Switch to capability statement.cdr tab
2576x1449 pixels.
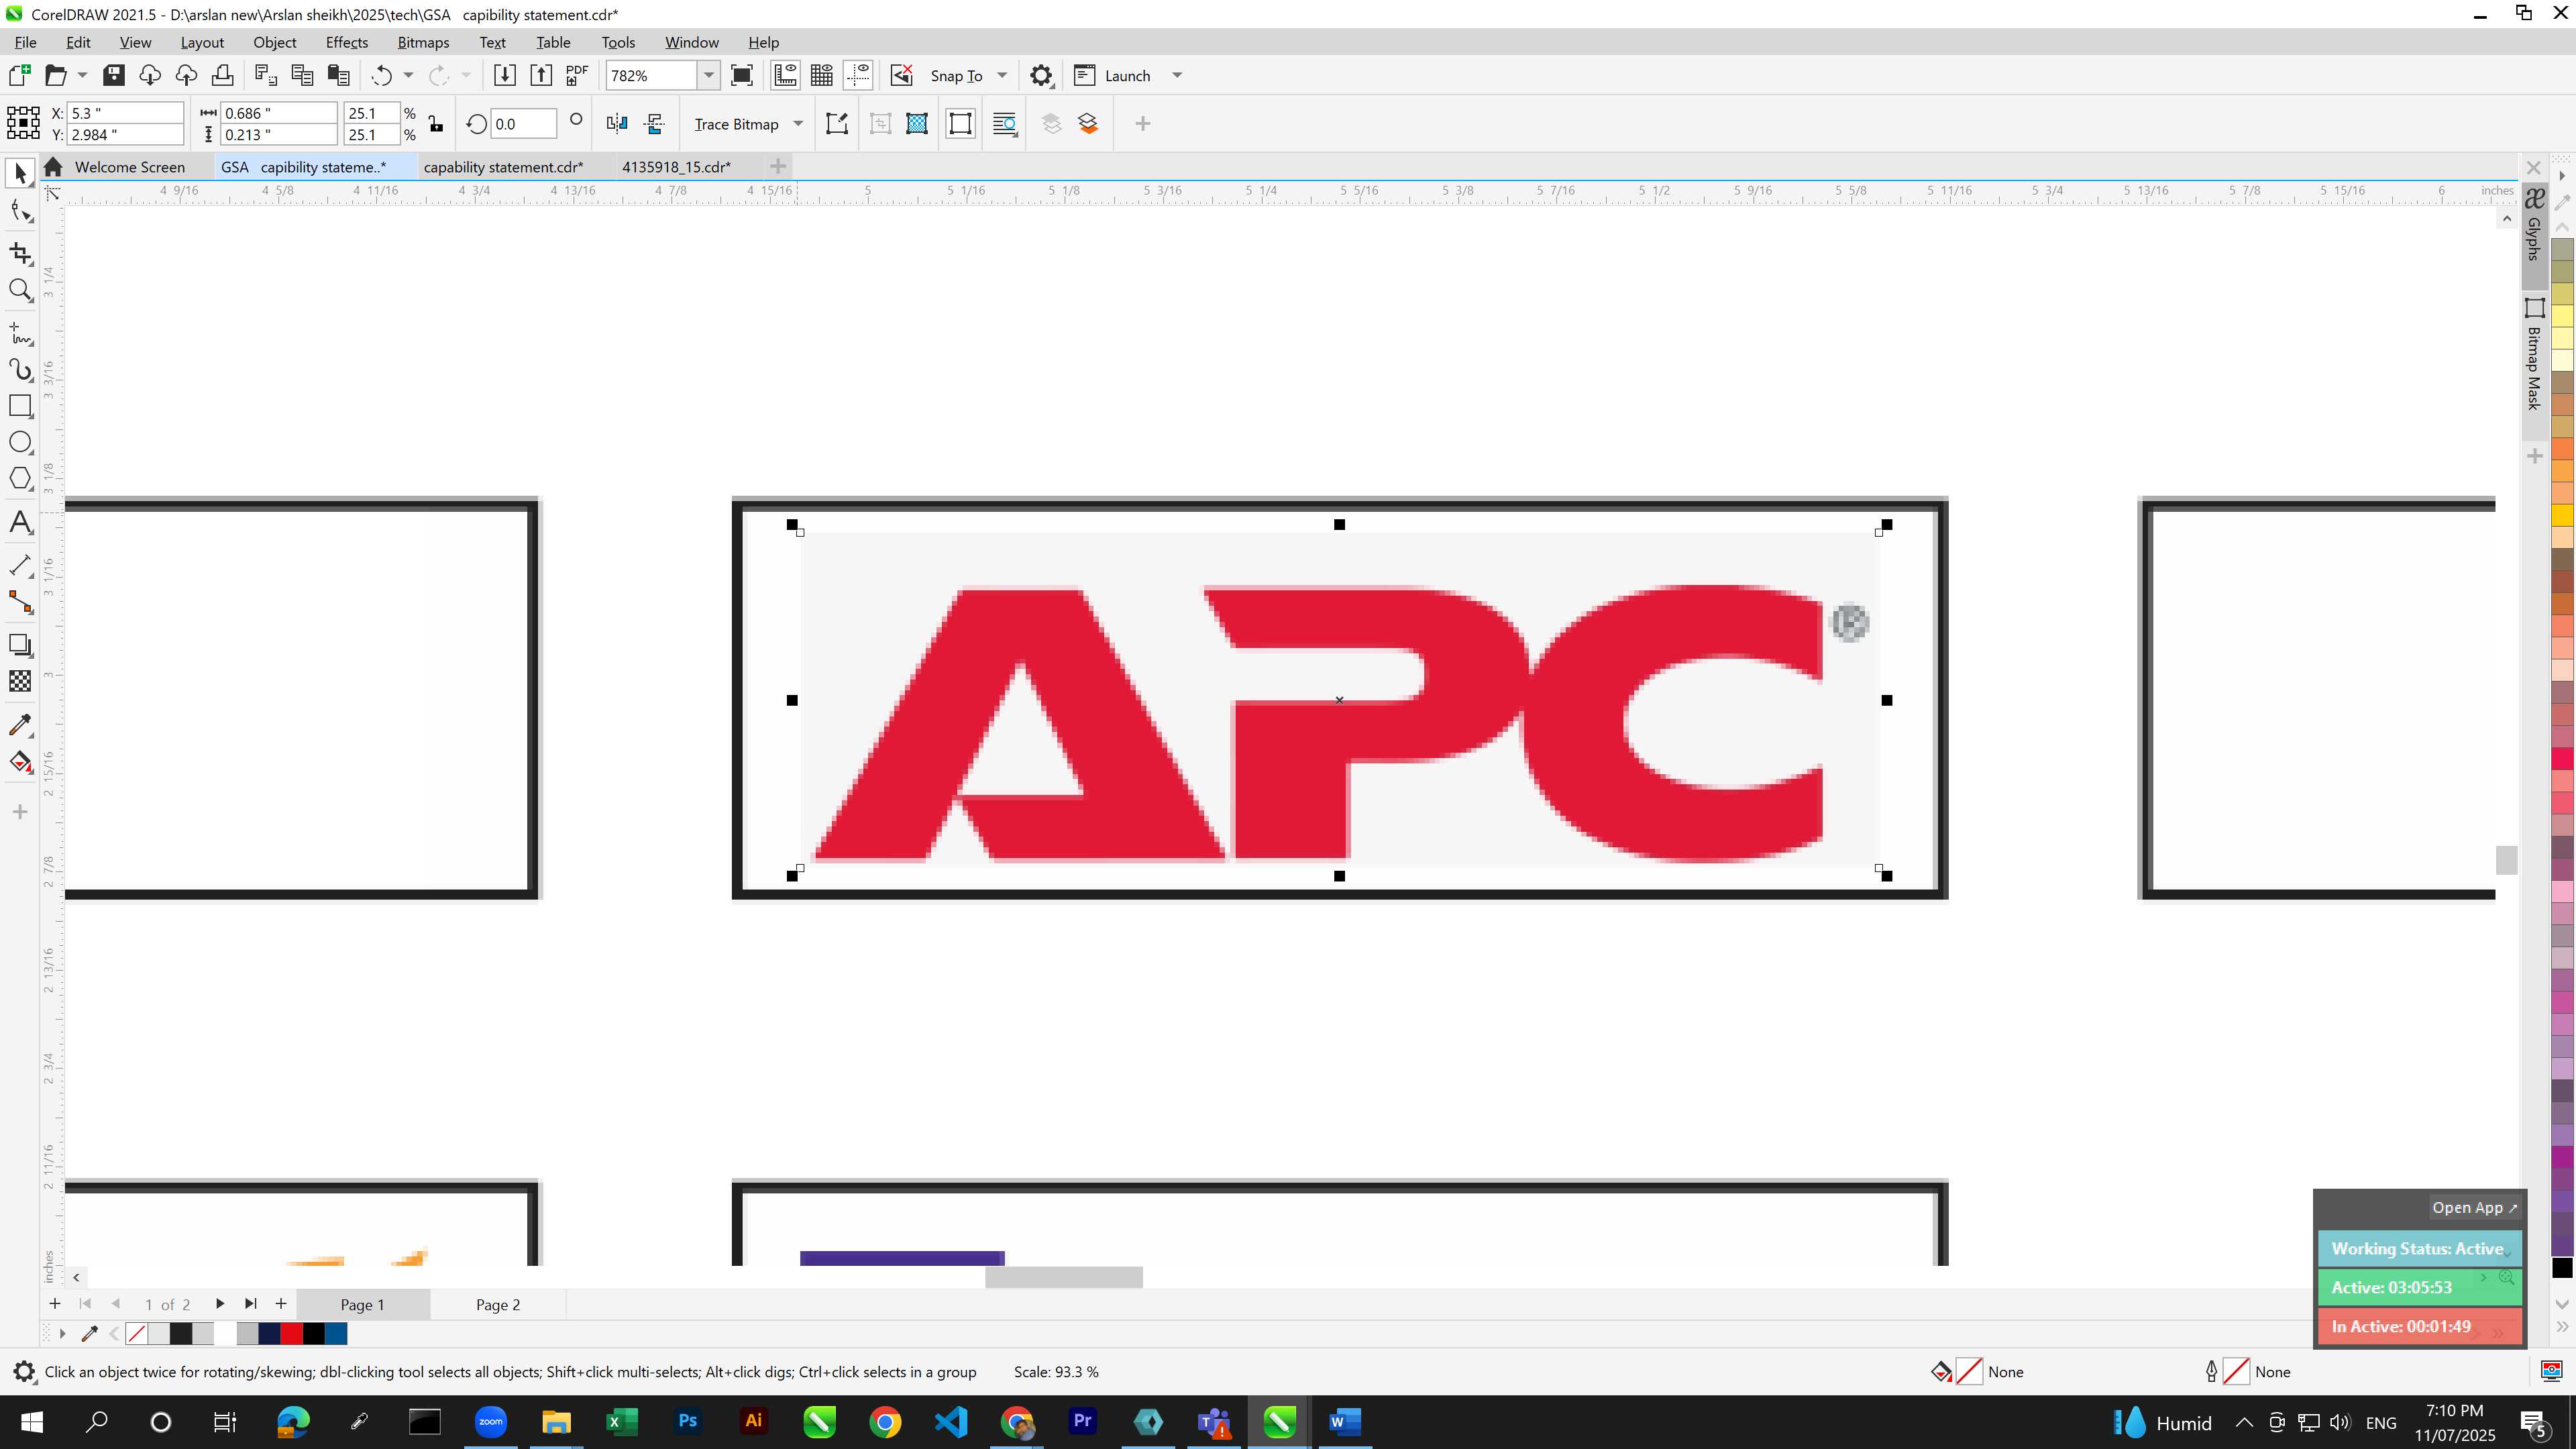[x=503, y=167]
